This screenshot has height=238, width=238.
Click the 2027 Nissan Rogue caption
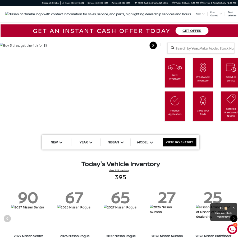pos(121,236)
